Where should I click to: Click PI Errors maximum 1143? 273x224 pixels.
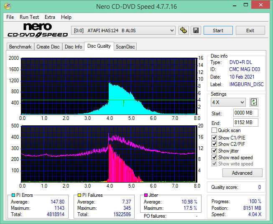[59, 208]
